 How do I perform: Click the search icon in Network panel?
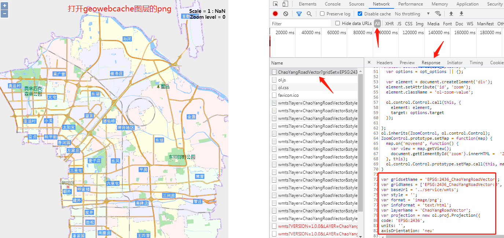[310, 14]
